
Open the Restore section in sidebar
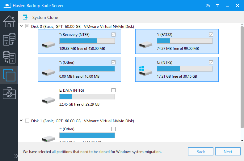click(9, 57)
